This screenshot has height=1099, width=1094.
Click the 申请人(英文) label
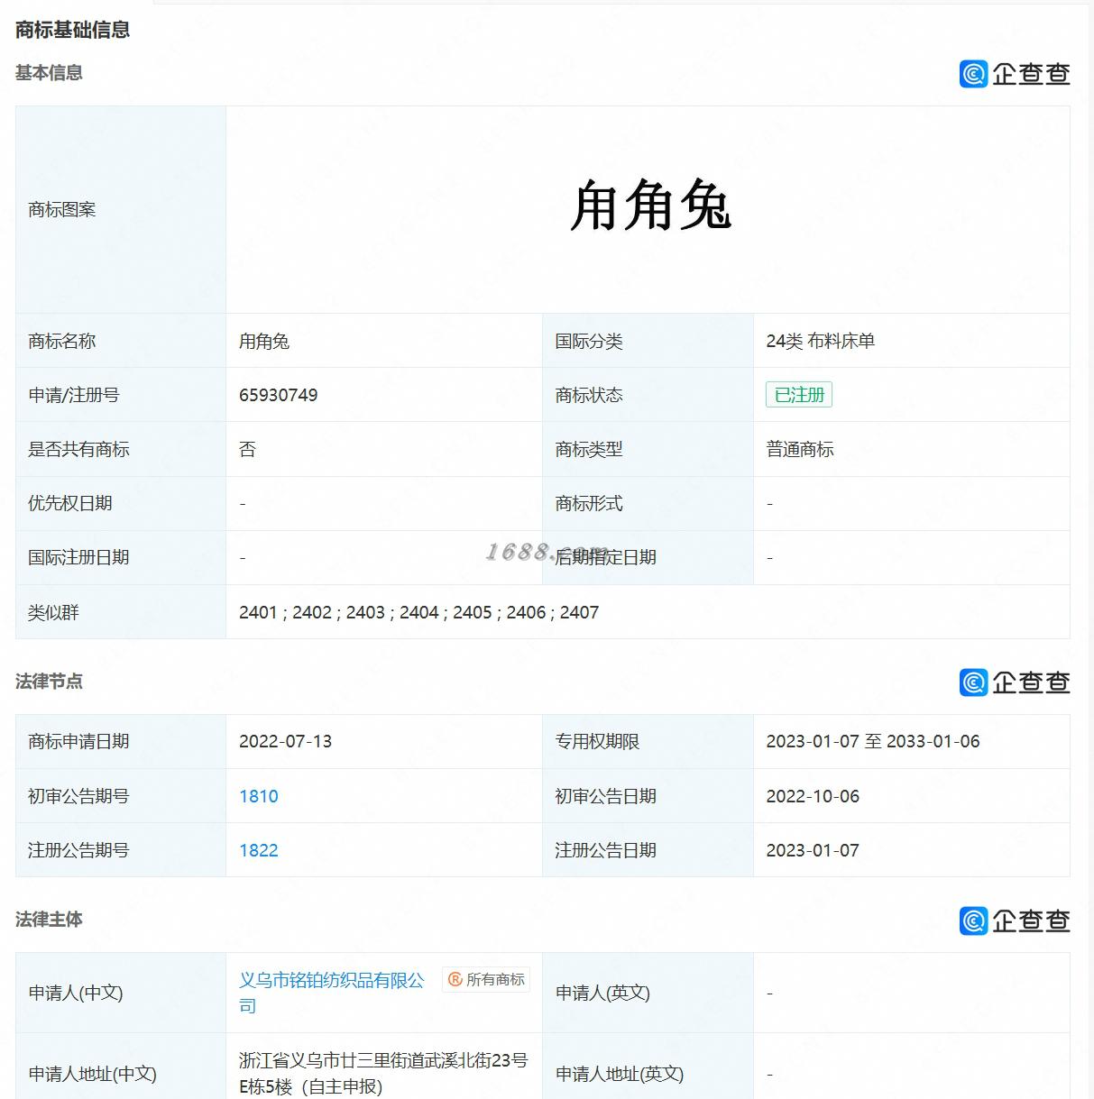coord(602,993)
